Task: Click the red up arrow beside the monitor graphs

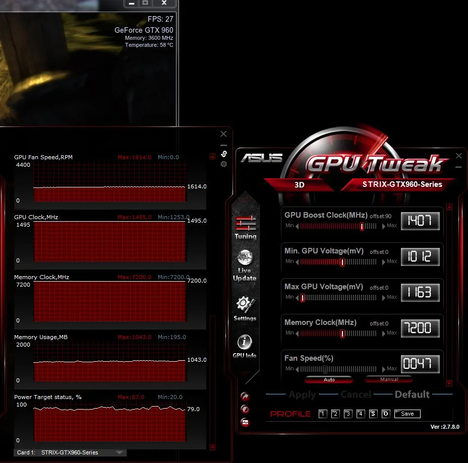Action: pos(212,157)
